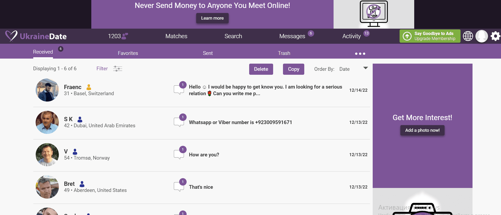The image size is (501, 215).
Task: Click the online members icon beside 1203
Action: click(x=125, y=36)
